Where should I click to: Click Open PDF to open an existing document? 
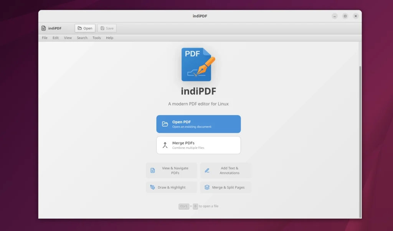(x=198, y=124)
